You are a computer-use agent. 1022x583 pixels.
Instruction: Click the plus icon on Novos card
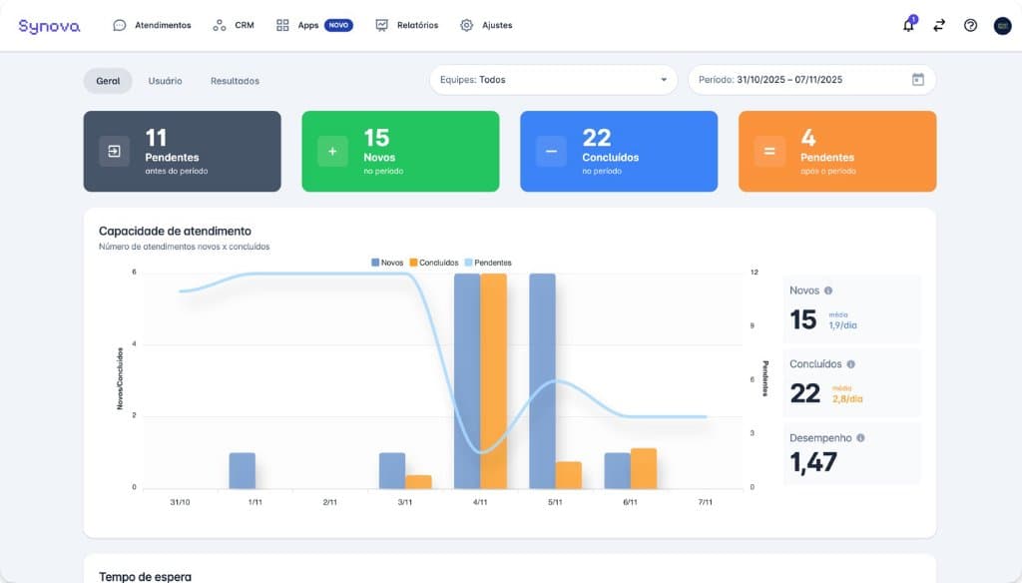point(332,152)
